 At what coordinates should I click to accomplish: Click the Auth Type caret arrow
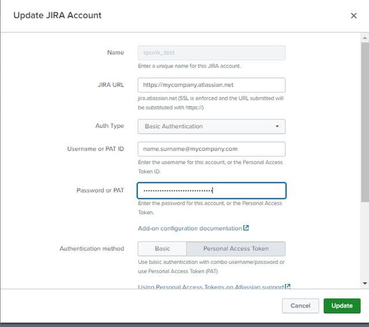click(277, 126)
